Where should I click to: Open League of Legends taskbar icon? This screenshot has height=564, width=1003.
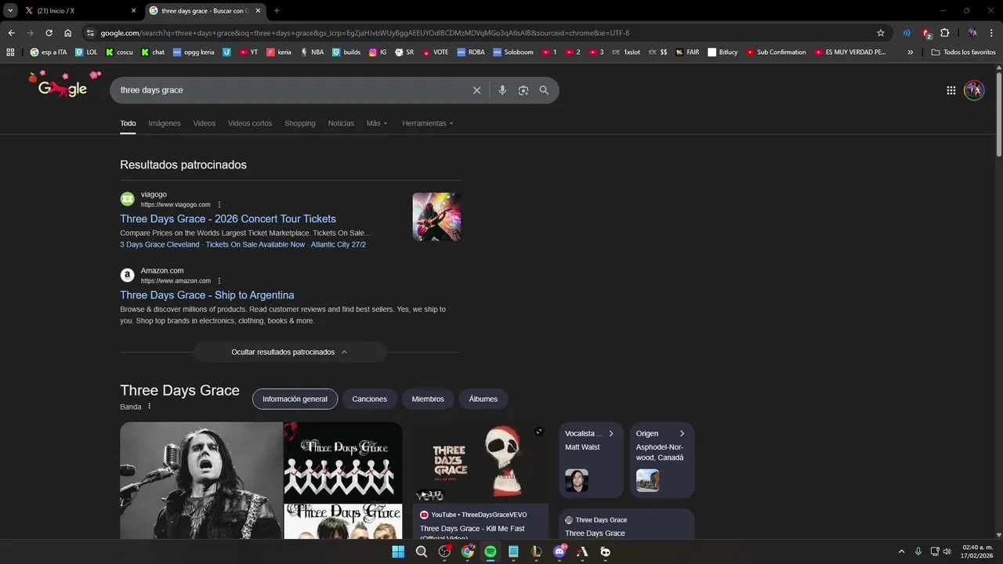point(537,551)
